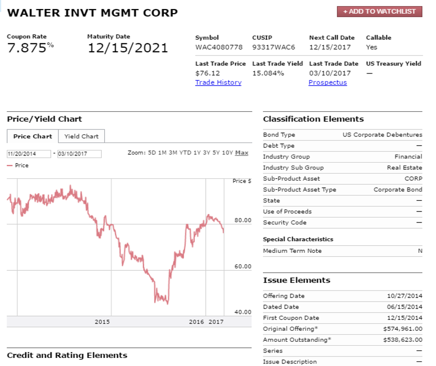Click the Issue Description row label
This screenshot has width=436, height=366.
tap(289, 361)
